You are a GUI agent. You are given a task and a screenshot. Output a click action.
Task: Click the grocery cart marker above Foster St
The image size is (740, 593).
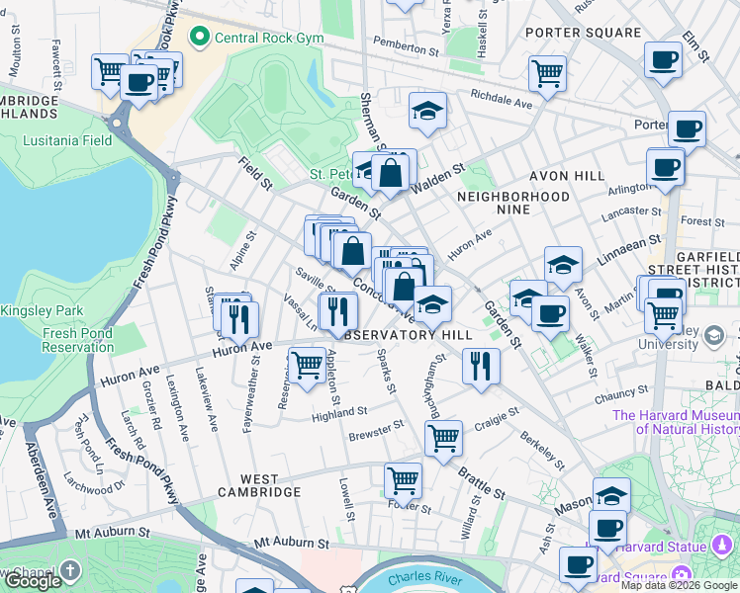pyautogui.click(x=403, y=484)
